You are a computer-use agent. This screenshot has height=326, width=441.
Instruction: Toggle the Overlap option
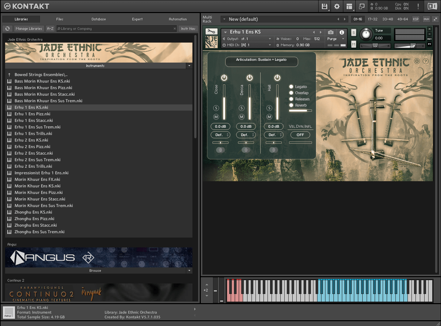[x=292, y=93]
